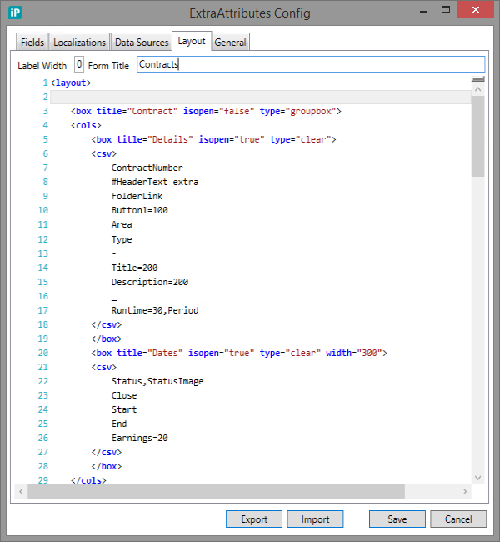This screenshot has width=500, height=542.
Task: Click the Earnings=20 line
Action: (140, 439)
